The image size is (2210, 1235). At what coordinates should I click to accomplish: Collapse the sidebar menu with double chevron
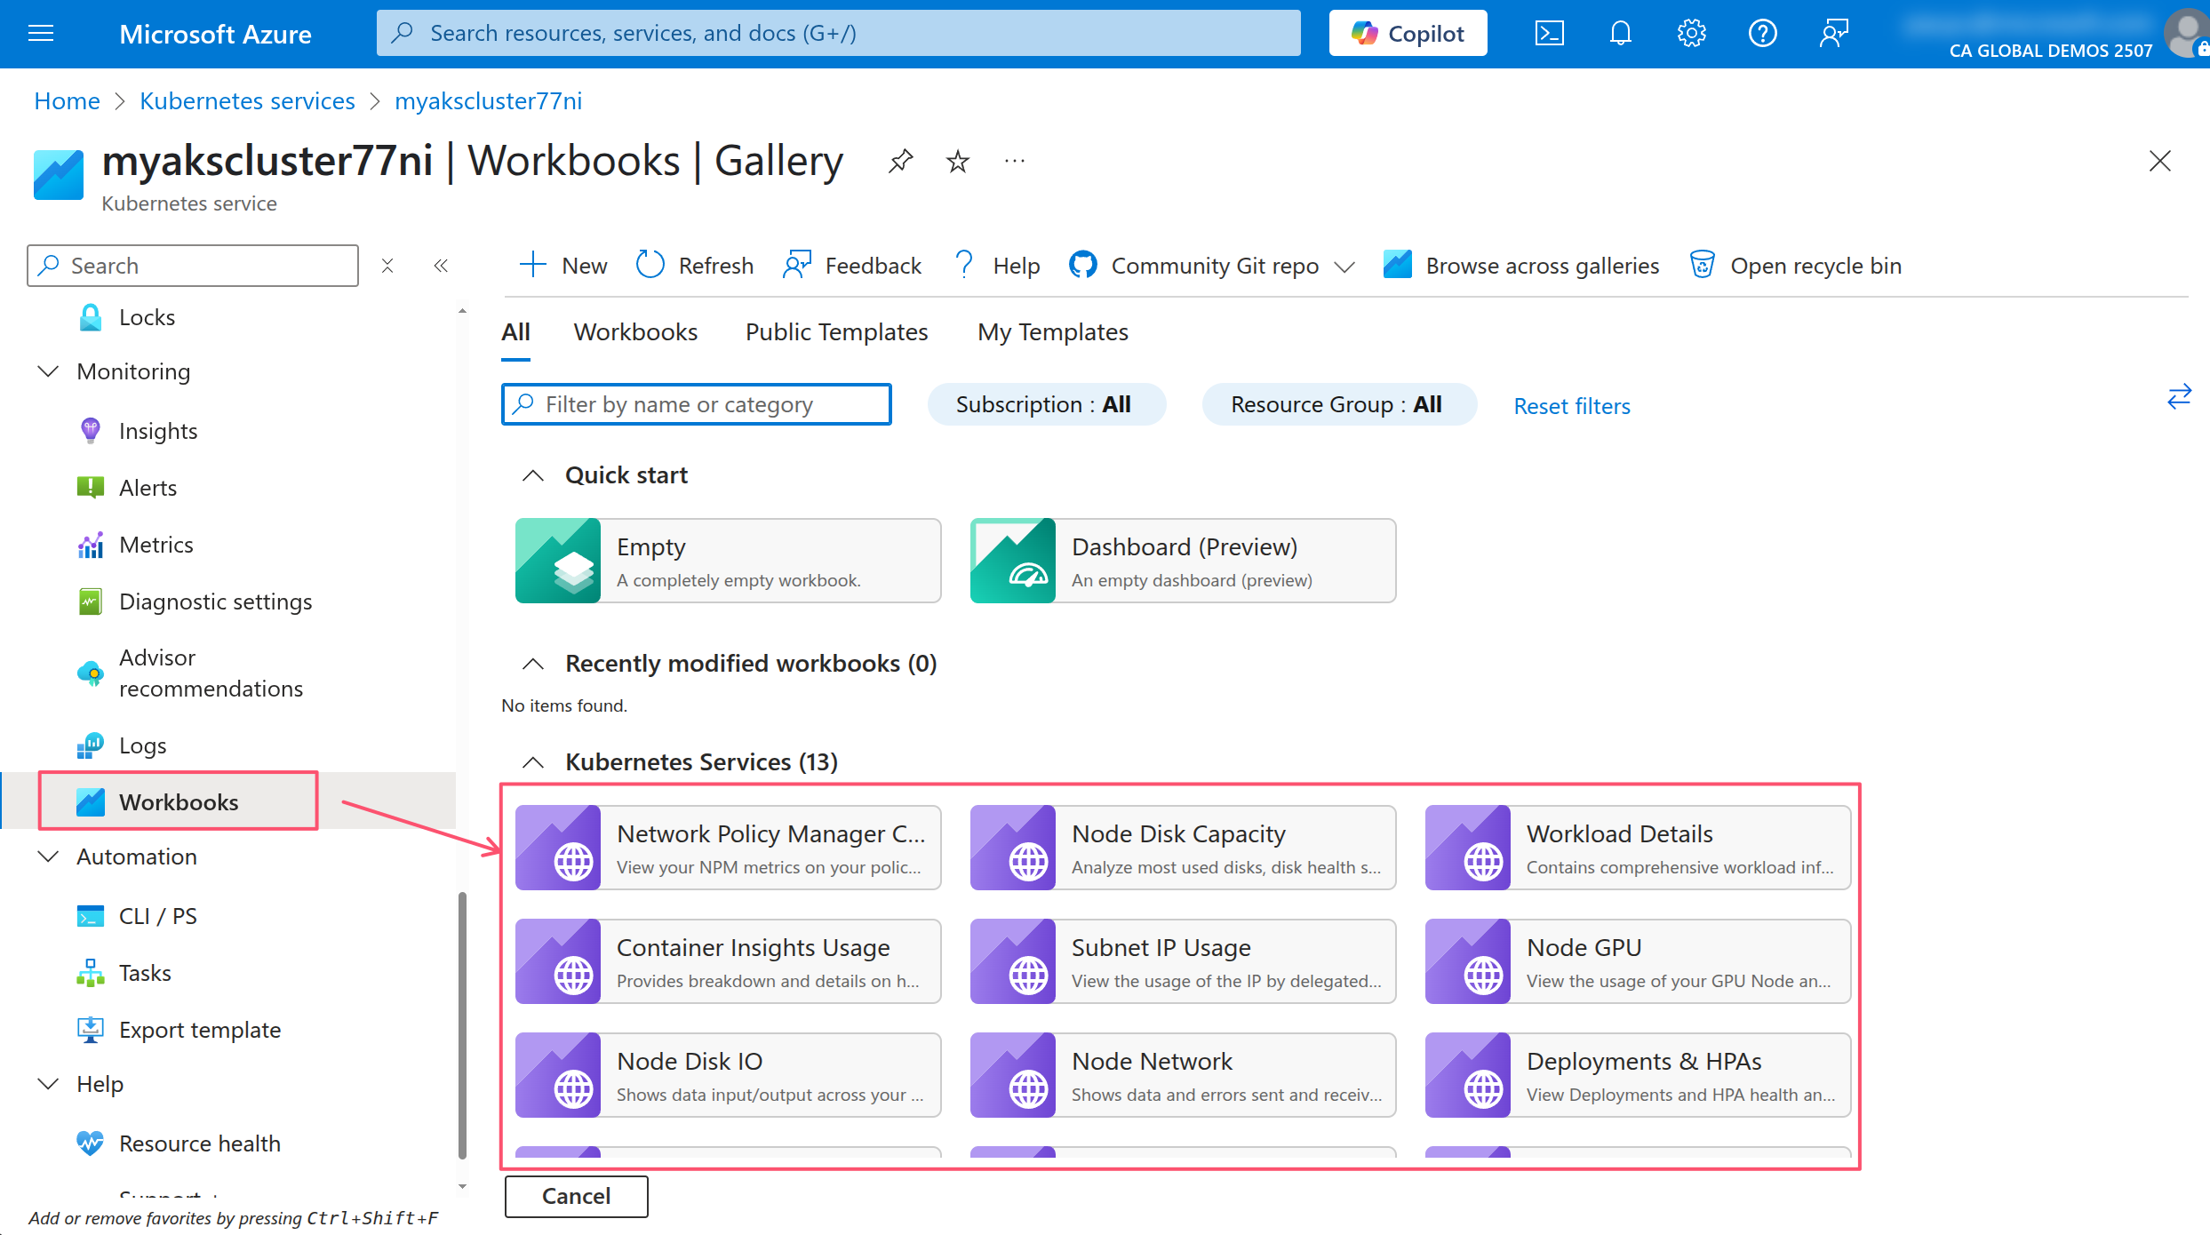(441, 266)
